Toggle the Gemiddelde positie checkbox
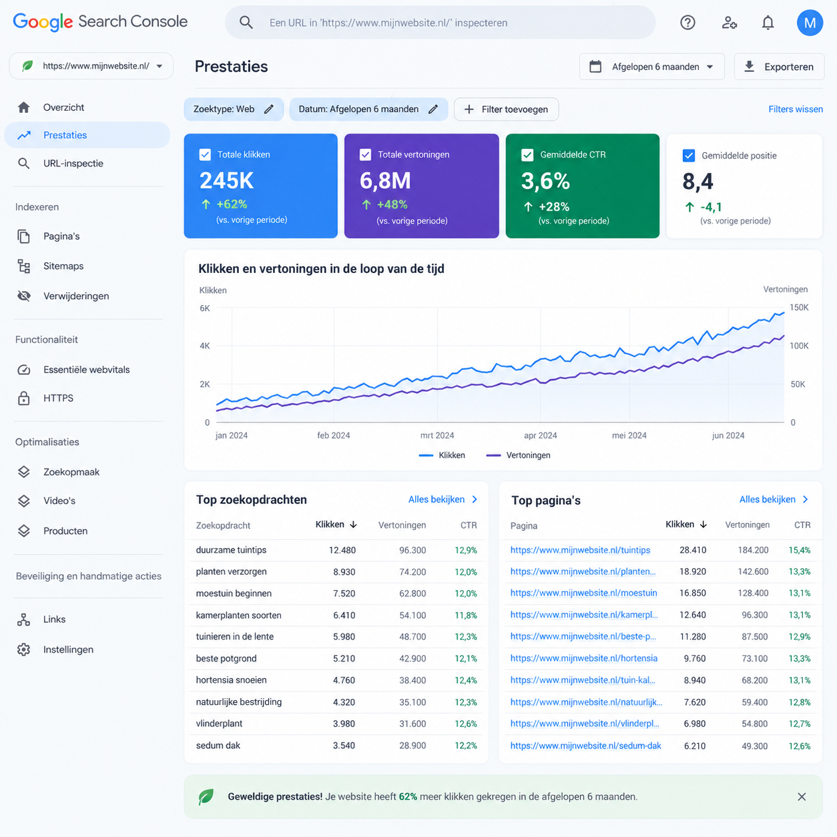 (689, 156)
